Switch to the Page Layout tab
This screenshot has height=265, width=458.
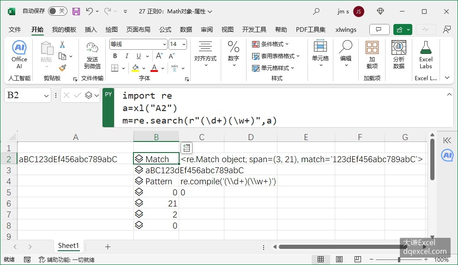click(x=138, y=29)
